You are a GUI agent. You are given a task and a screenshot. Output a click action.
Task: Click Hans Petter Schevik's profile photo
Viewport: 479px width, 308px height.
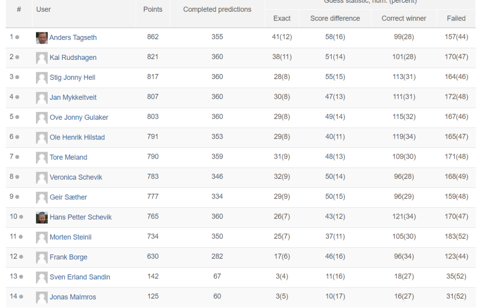42,217
